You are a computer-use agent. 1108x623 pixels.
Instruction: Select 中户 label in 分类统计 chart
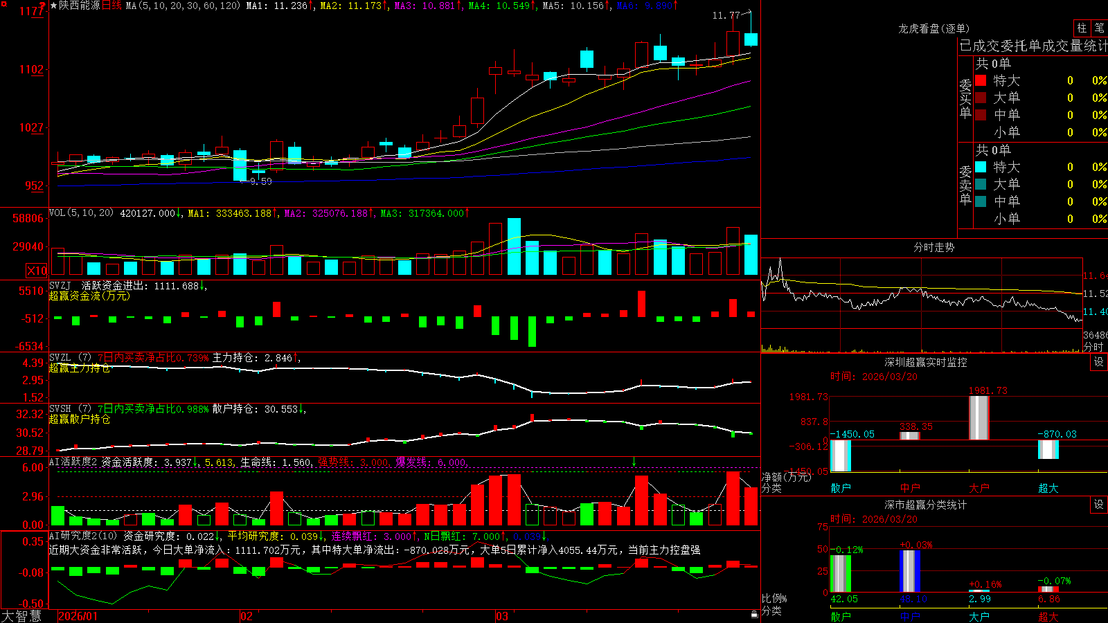(x=910, y=617)
